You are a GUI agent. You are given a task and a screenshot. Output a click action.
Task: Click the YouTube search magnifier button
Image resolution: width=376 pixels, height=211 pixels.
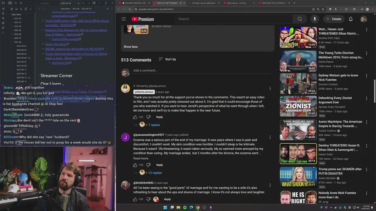click(x=300, y=19)
